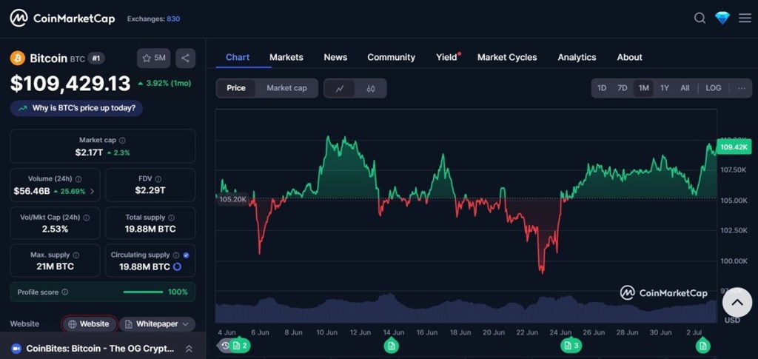Viewport: 758px width, 359px height.
Task: Open Profile score info icon
Action: [65, 292]
